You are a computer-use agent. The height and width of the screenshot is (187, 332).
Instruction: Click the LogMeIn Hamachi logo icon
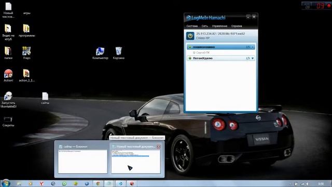pos(188,18)
